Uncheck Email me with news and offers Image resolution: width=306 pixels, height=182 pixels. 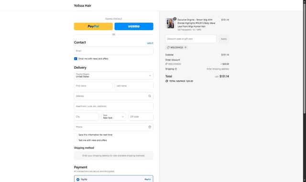[76, 59]
